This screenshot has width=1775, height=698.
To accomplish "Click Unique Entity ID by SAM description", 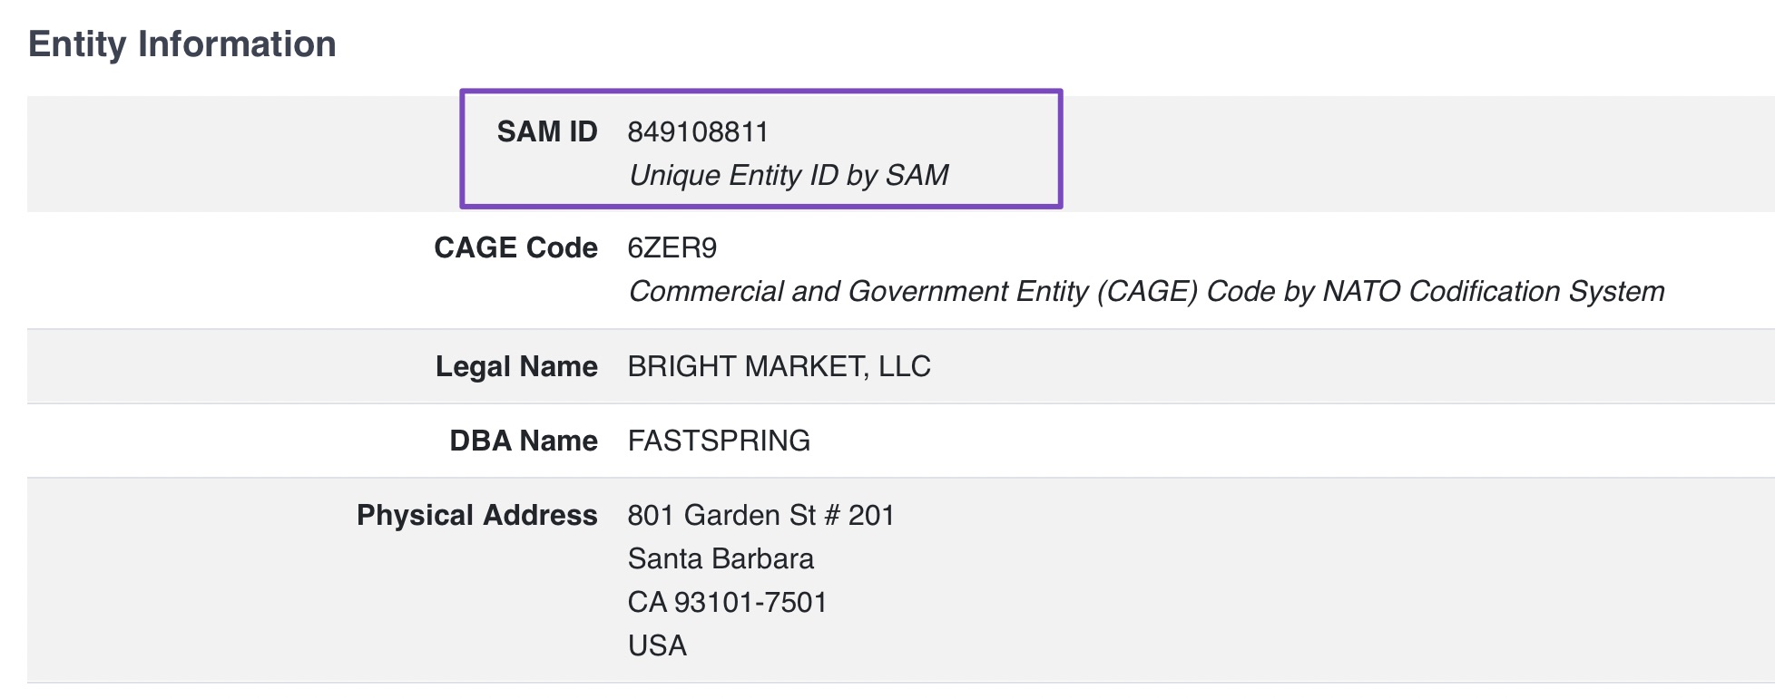I will (789, 175).
